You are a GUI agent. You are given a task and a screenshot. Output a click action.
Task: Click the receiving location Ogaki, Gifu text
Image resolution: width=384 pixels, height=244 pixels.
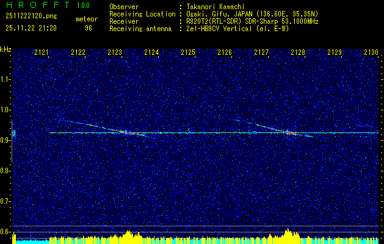[x=251, y=14]
